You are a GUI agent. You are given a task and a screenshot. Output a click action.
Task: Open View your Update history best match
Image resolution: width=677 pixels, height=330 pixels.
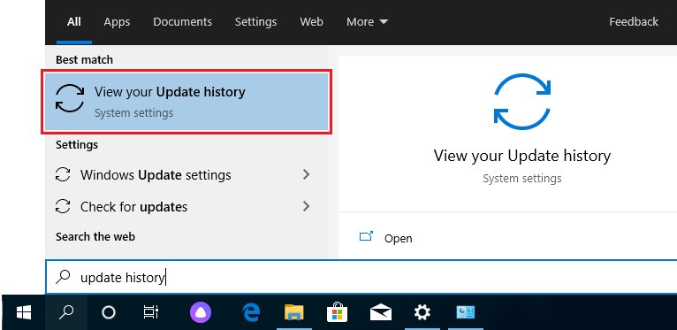186,102
